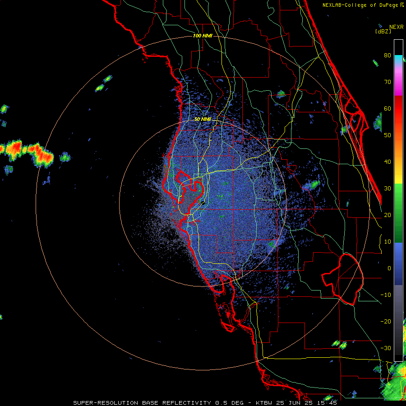Click the [dBZ] units label
Viewport: 406px width, 406px height.
click(x=383, y=31)
